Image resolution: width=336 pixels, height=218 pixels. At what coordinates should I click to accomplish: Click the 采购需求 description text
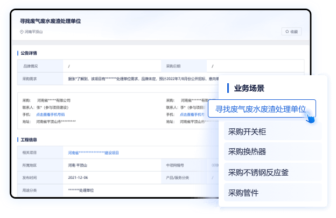pyautogui.click(x=140, y=78)
